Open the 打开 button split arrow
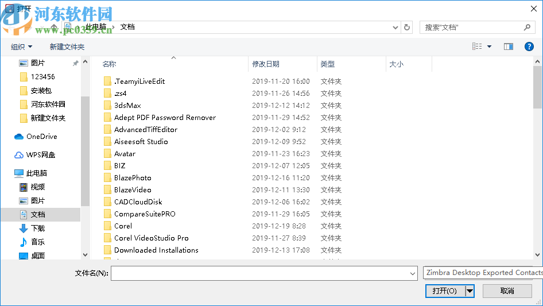Viewport: 543px width, 306px height. pyautogui.click(x=470, y=291)
